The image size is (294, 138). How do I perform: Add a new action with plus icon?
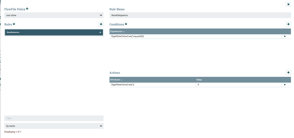[x=288, y=73]
